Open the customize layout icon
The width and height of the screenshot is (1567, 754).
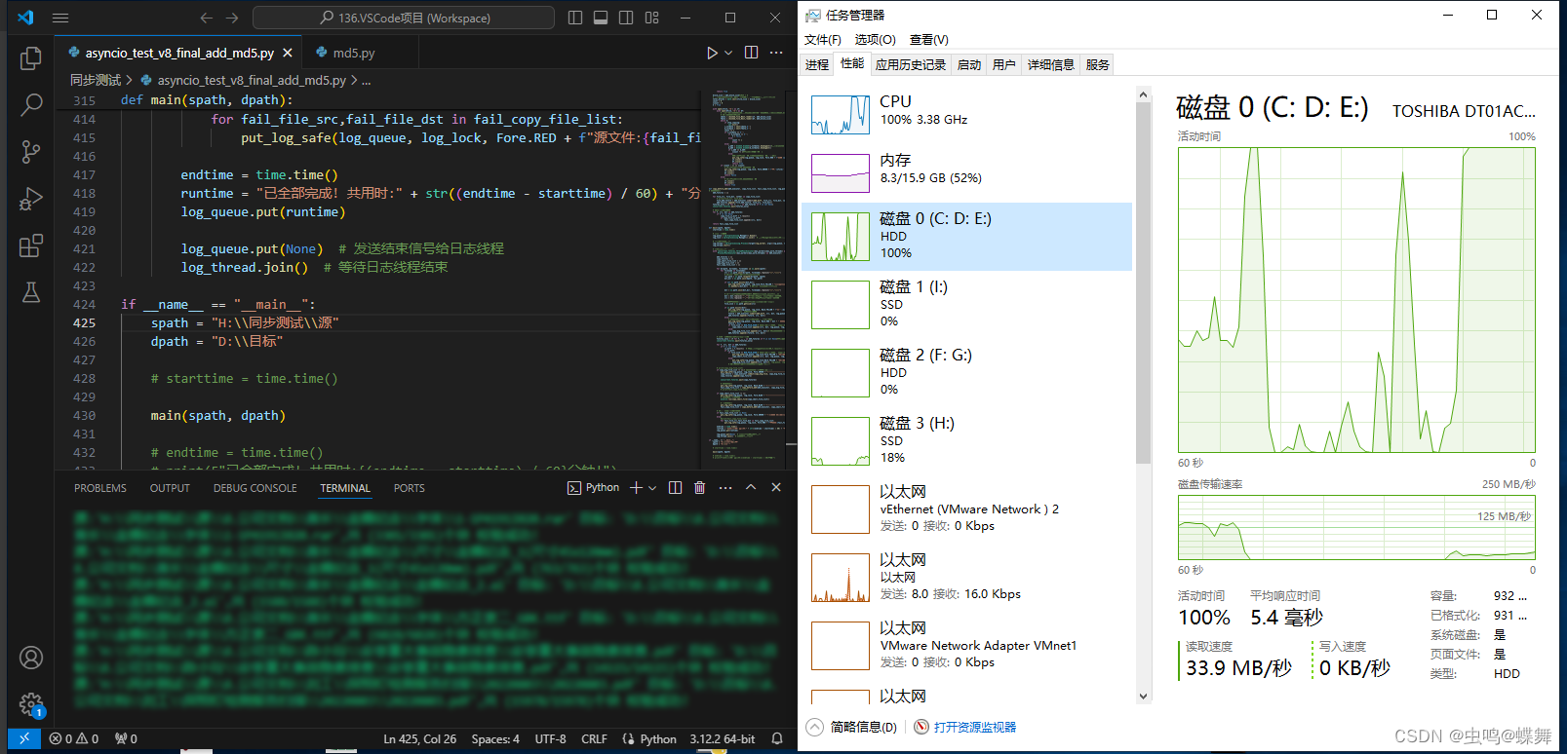[x=651, y=18]
